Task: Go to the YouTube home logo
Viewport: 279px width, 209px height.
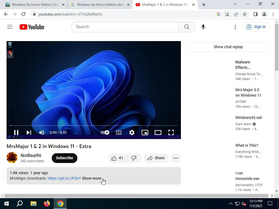Action: 32,27
